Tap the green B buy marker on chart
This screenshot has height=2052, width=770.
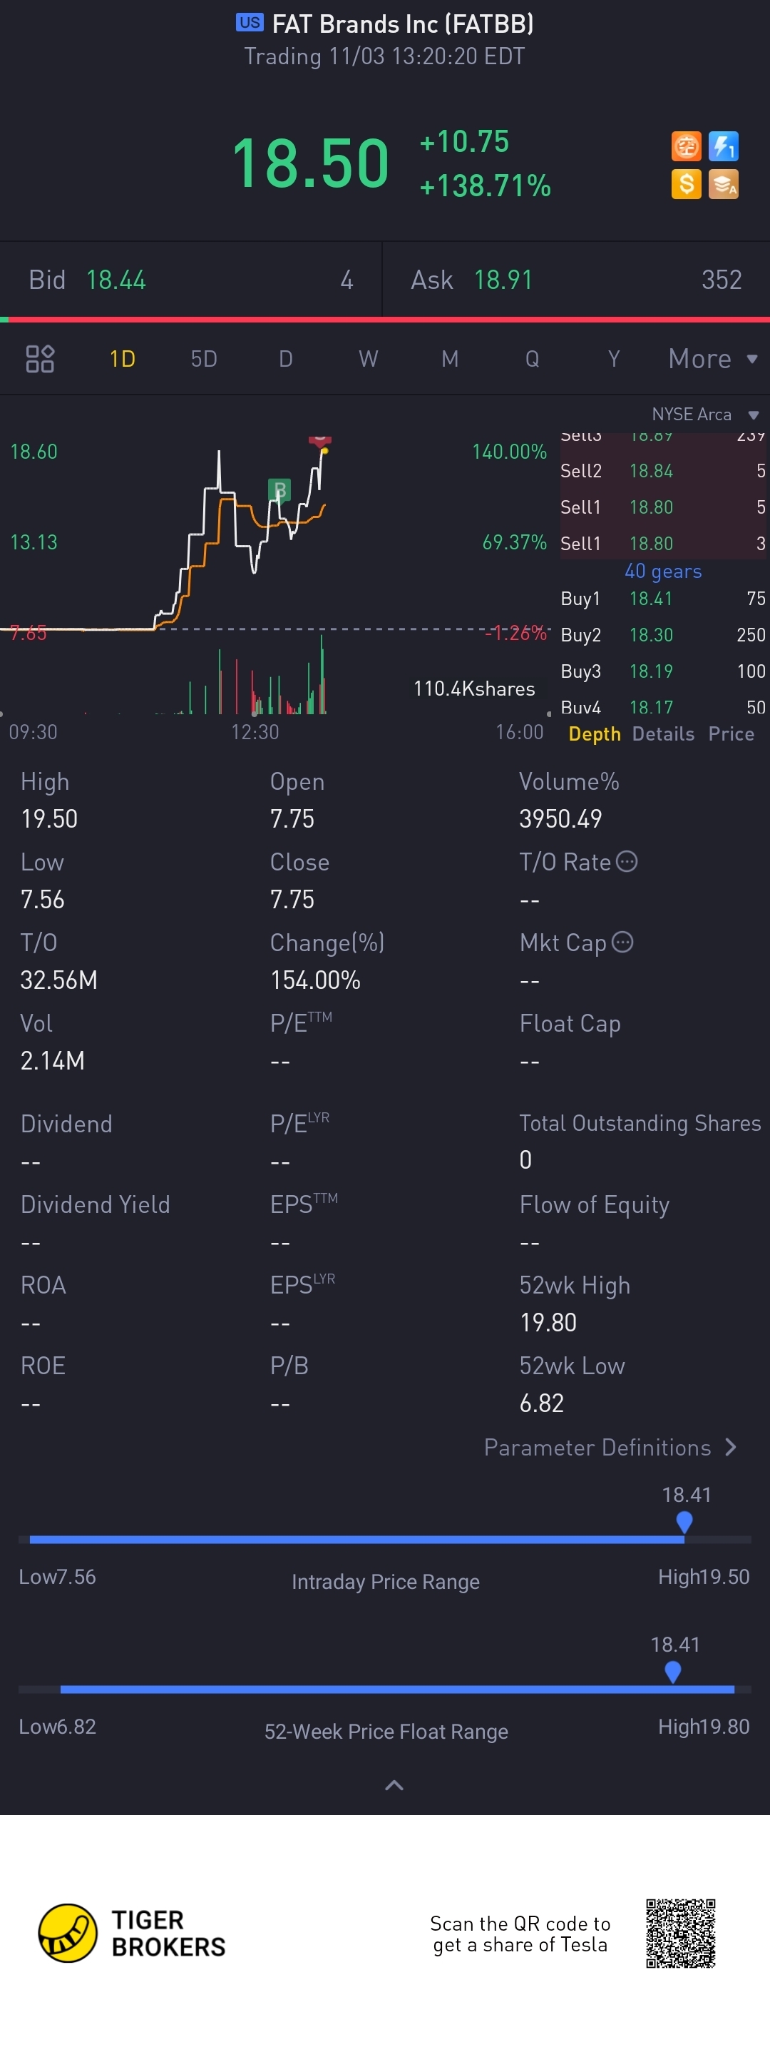click(x=279, y=490)
